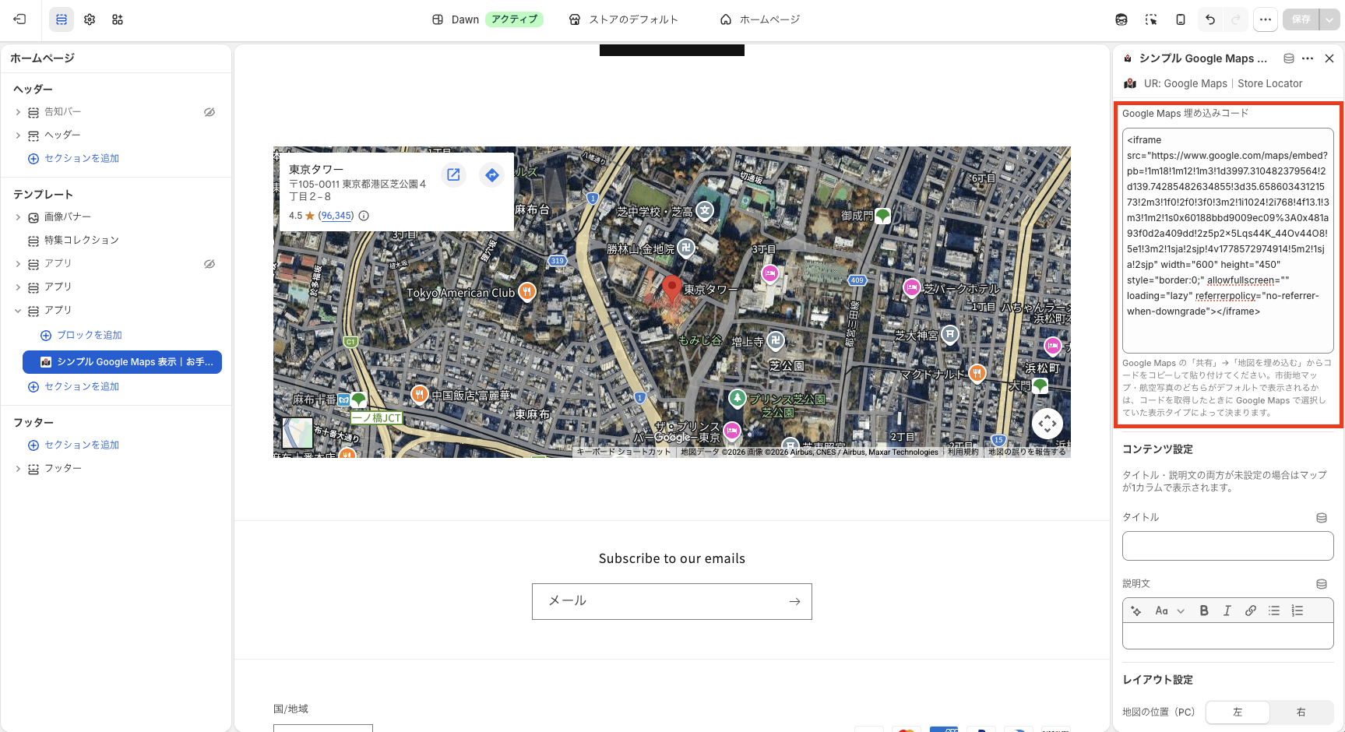The image size is (1345, 732).
Task: Select 右 for map position
Action: 1301,712
